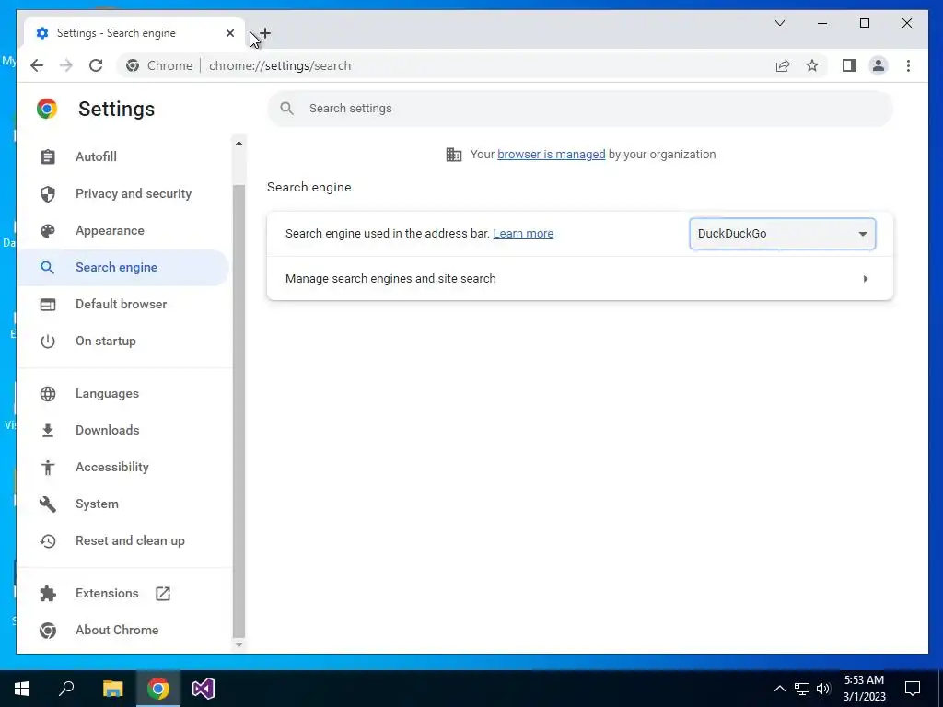Click the sidebar scrollbar thumb
943x707 pixels.
coord(239,411)
